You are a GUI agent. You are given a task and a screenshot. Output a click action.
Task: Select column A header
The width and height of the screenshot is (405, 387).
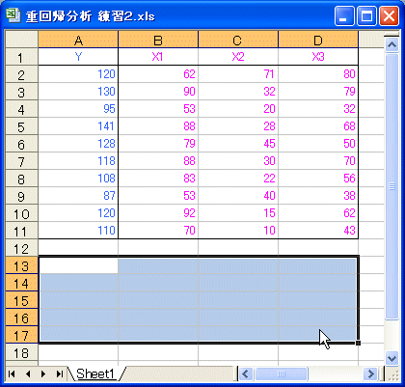[78, 40]
